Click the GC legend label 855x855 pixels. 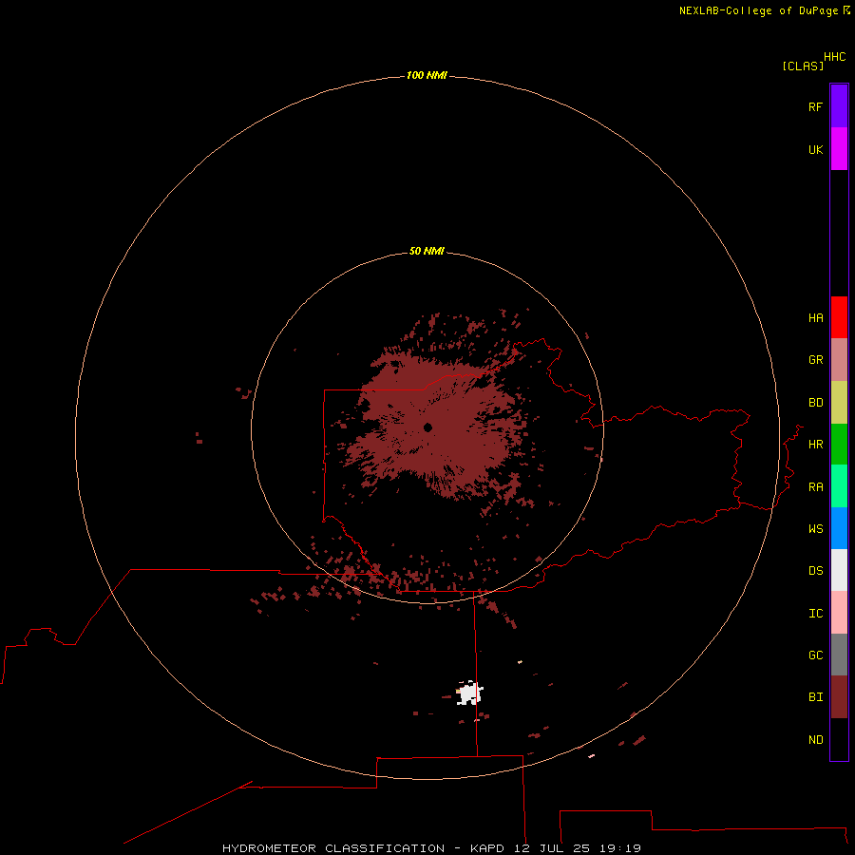coord(815,655)
